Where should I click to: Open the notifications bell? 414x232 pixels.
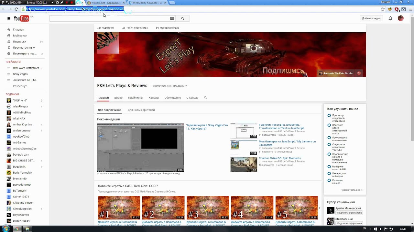click(390, 18)
